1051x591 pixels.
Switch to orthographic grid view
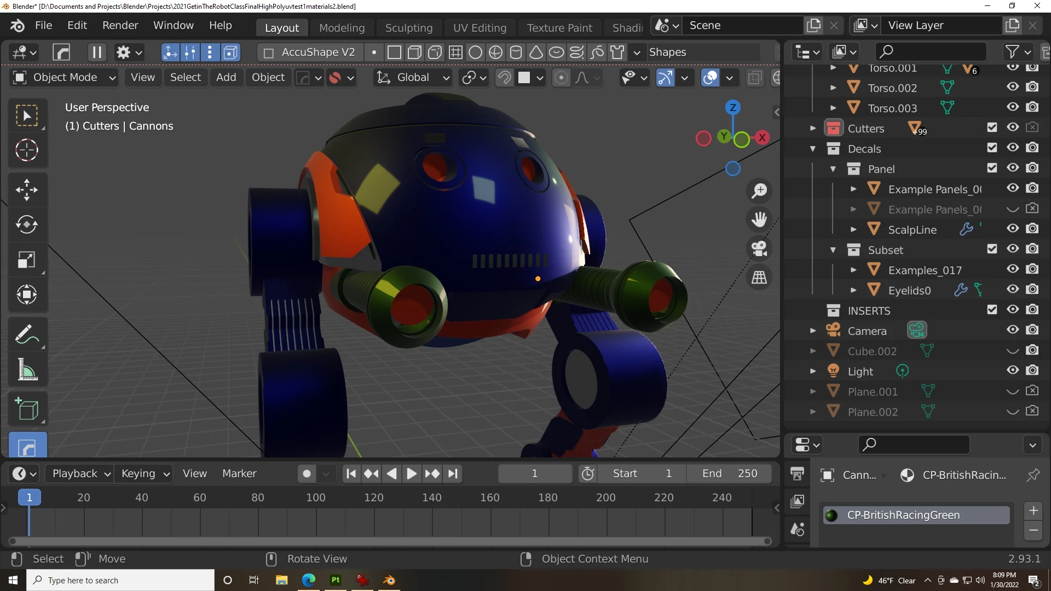(759, 277)
